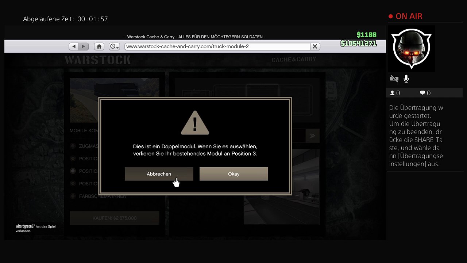Screen dimensions: 467x263
Task: Click the $10541271 bank balance
Action: tap(358, 44)
